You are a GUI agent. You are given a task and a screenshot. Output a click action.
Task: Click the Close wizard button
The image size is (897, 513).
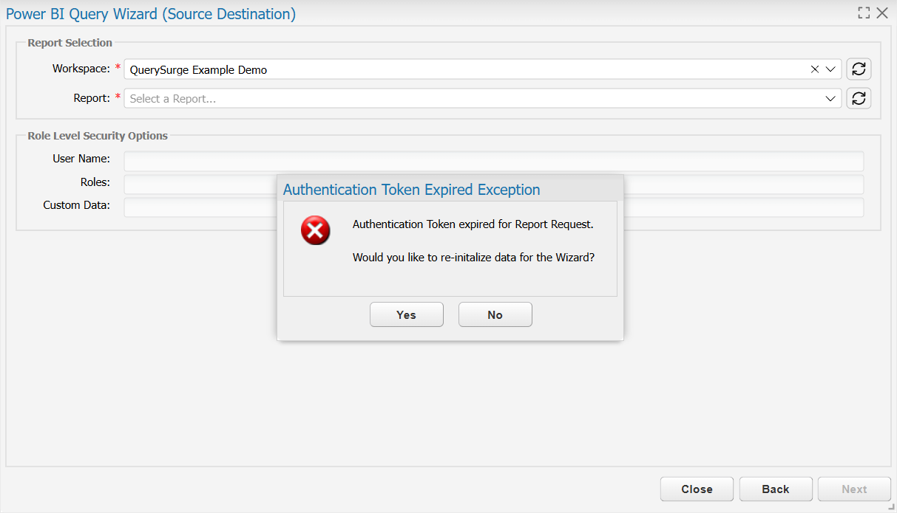(x=697, y=489)
